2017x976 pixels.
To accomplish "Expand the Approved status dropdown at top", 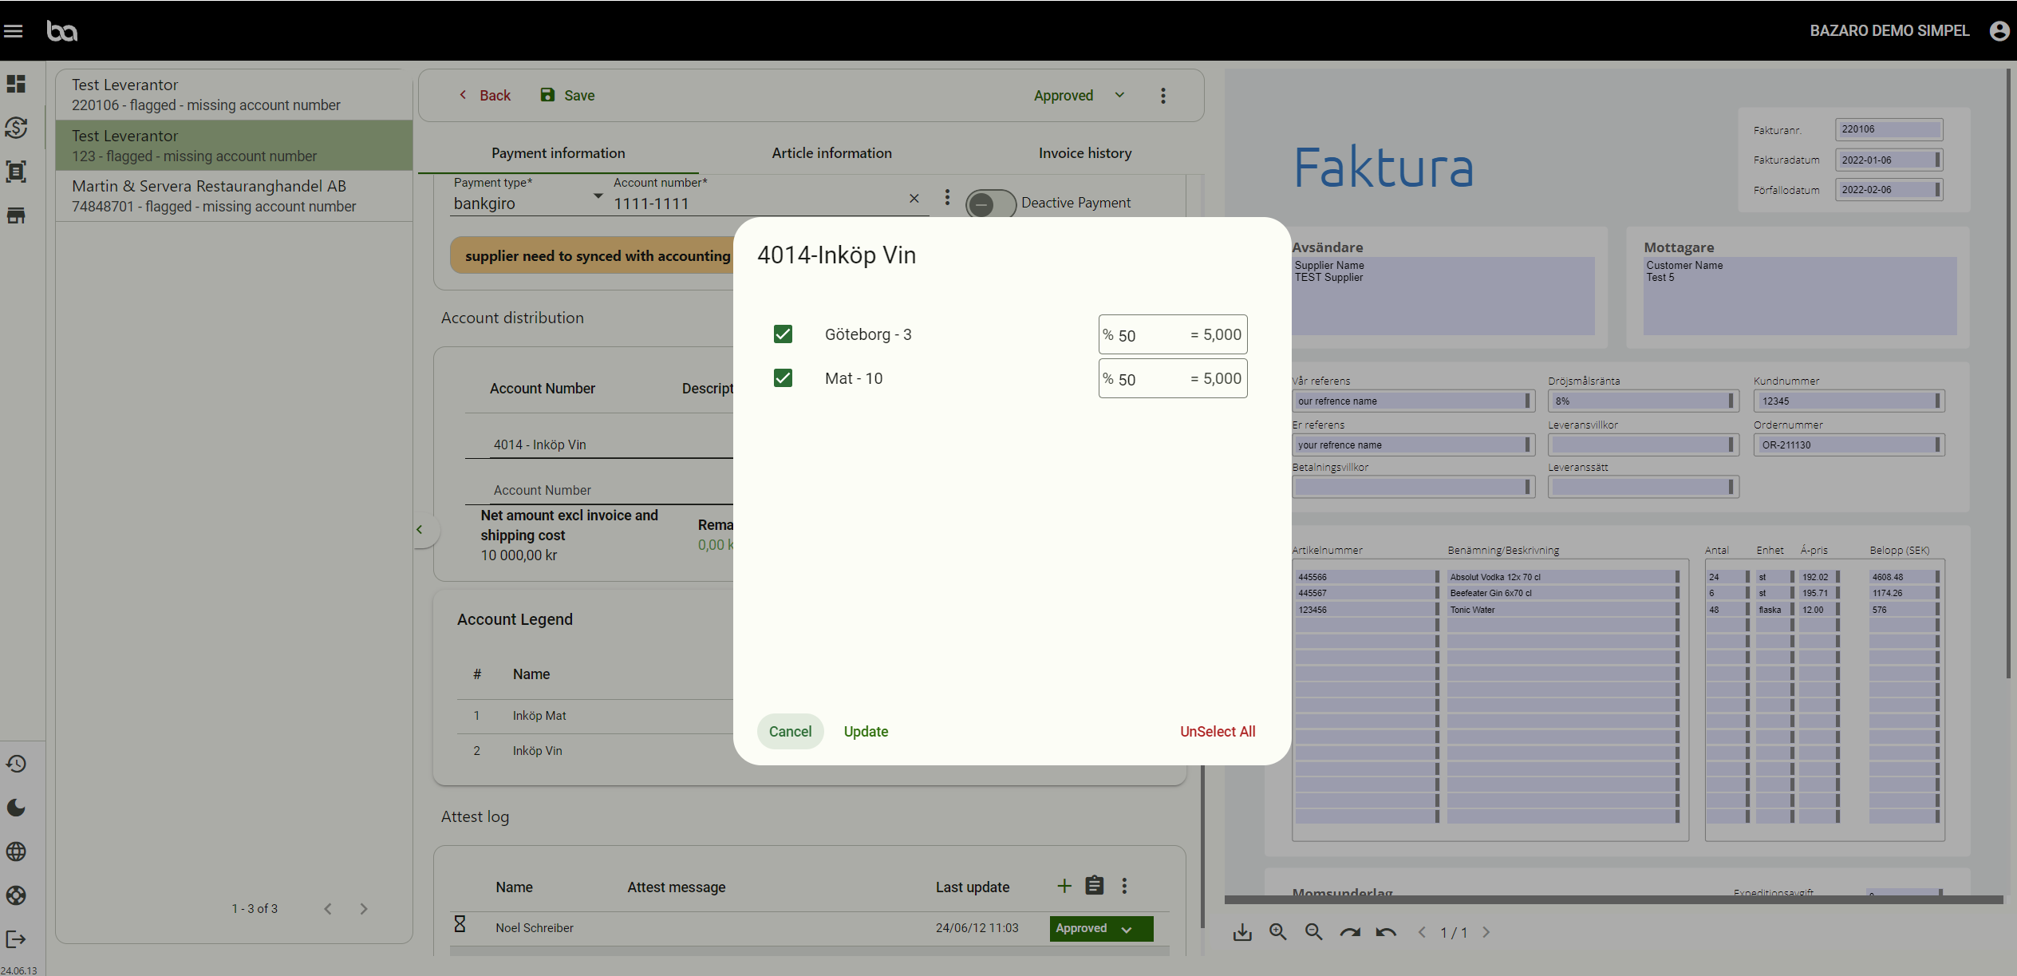I will pyautogui.click(x=1079, y=96).
